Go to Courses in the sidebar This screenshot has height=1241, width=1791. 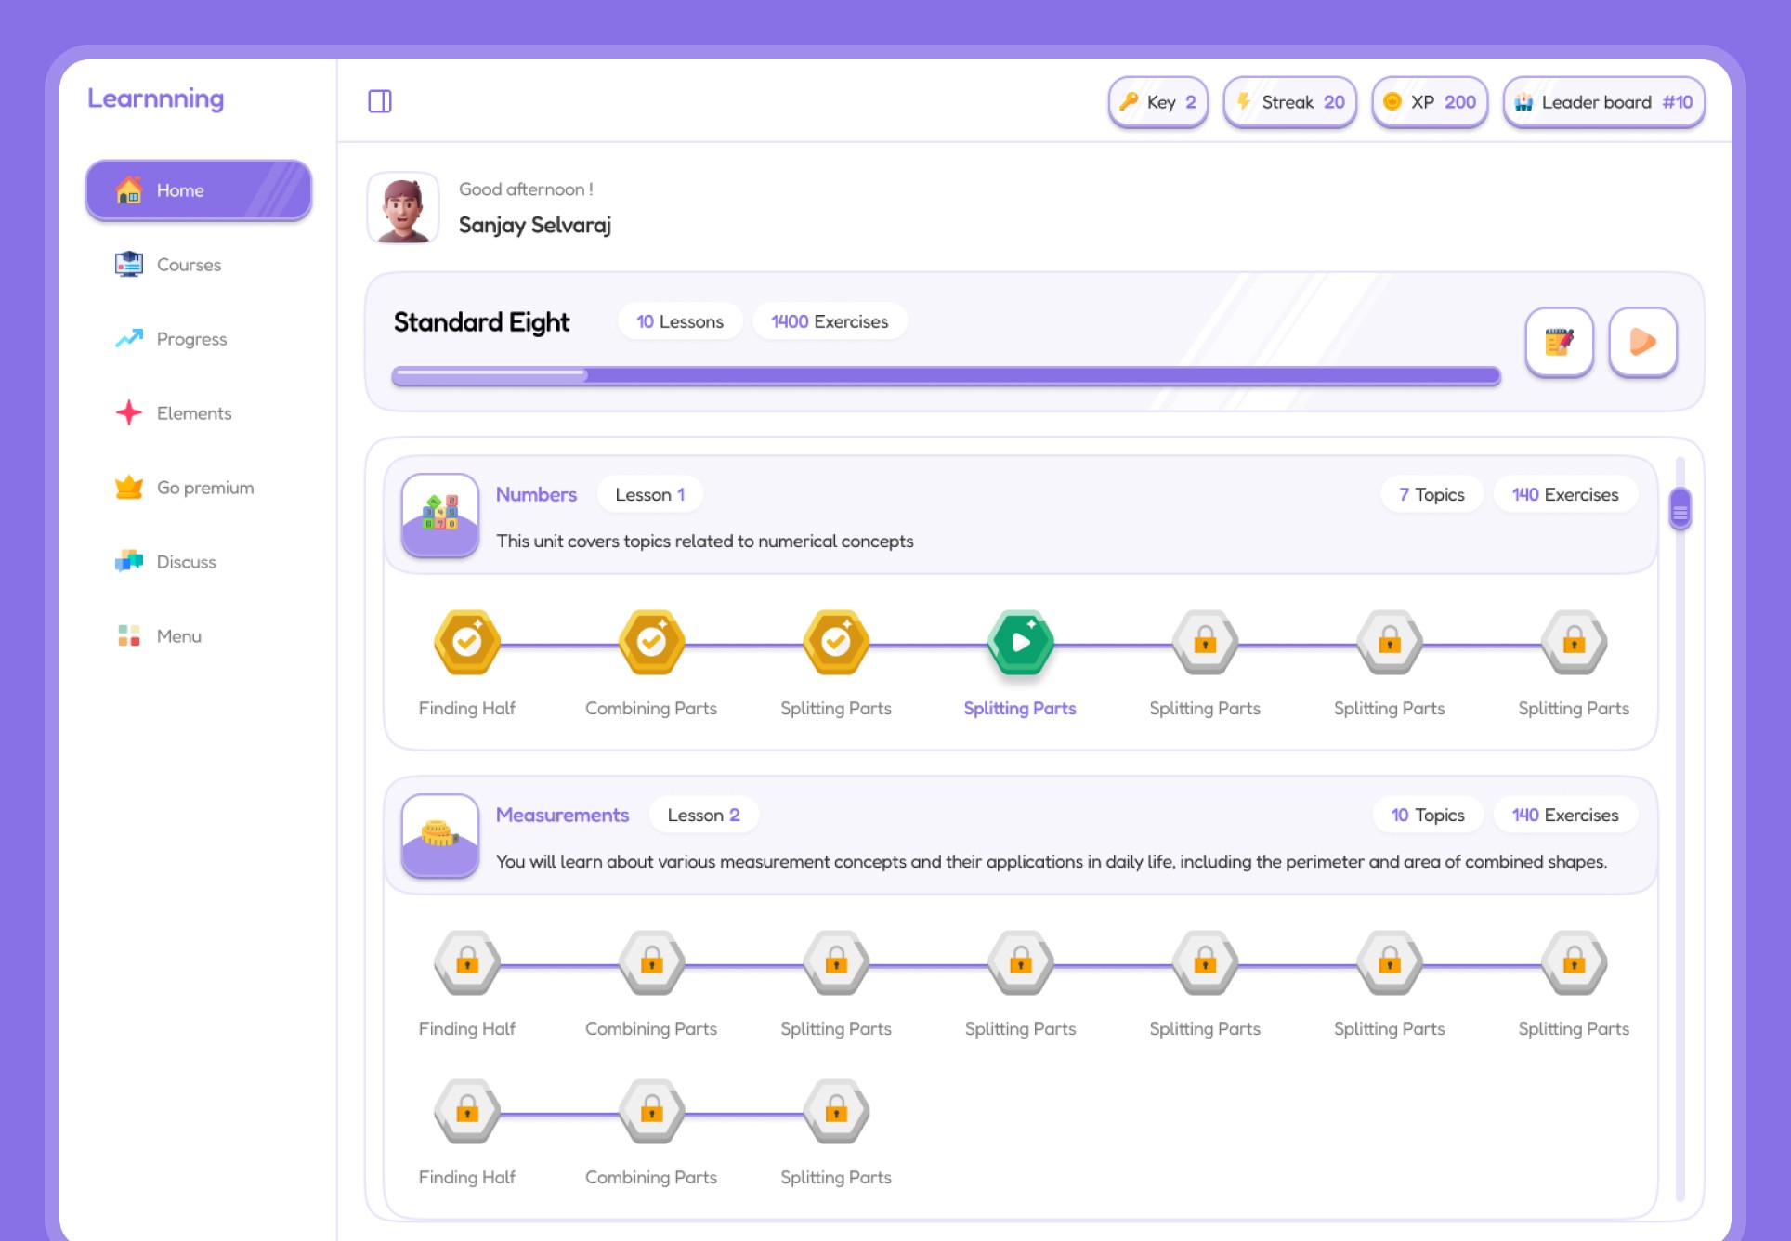pos(189,265)
